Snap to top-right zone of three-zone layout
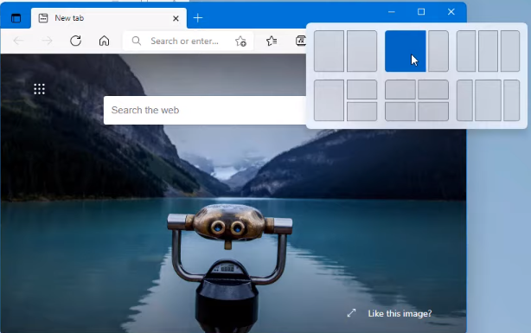Viewport: 531px width, 333px height. 361,89
